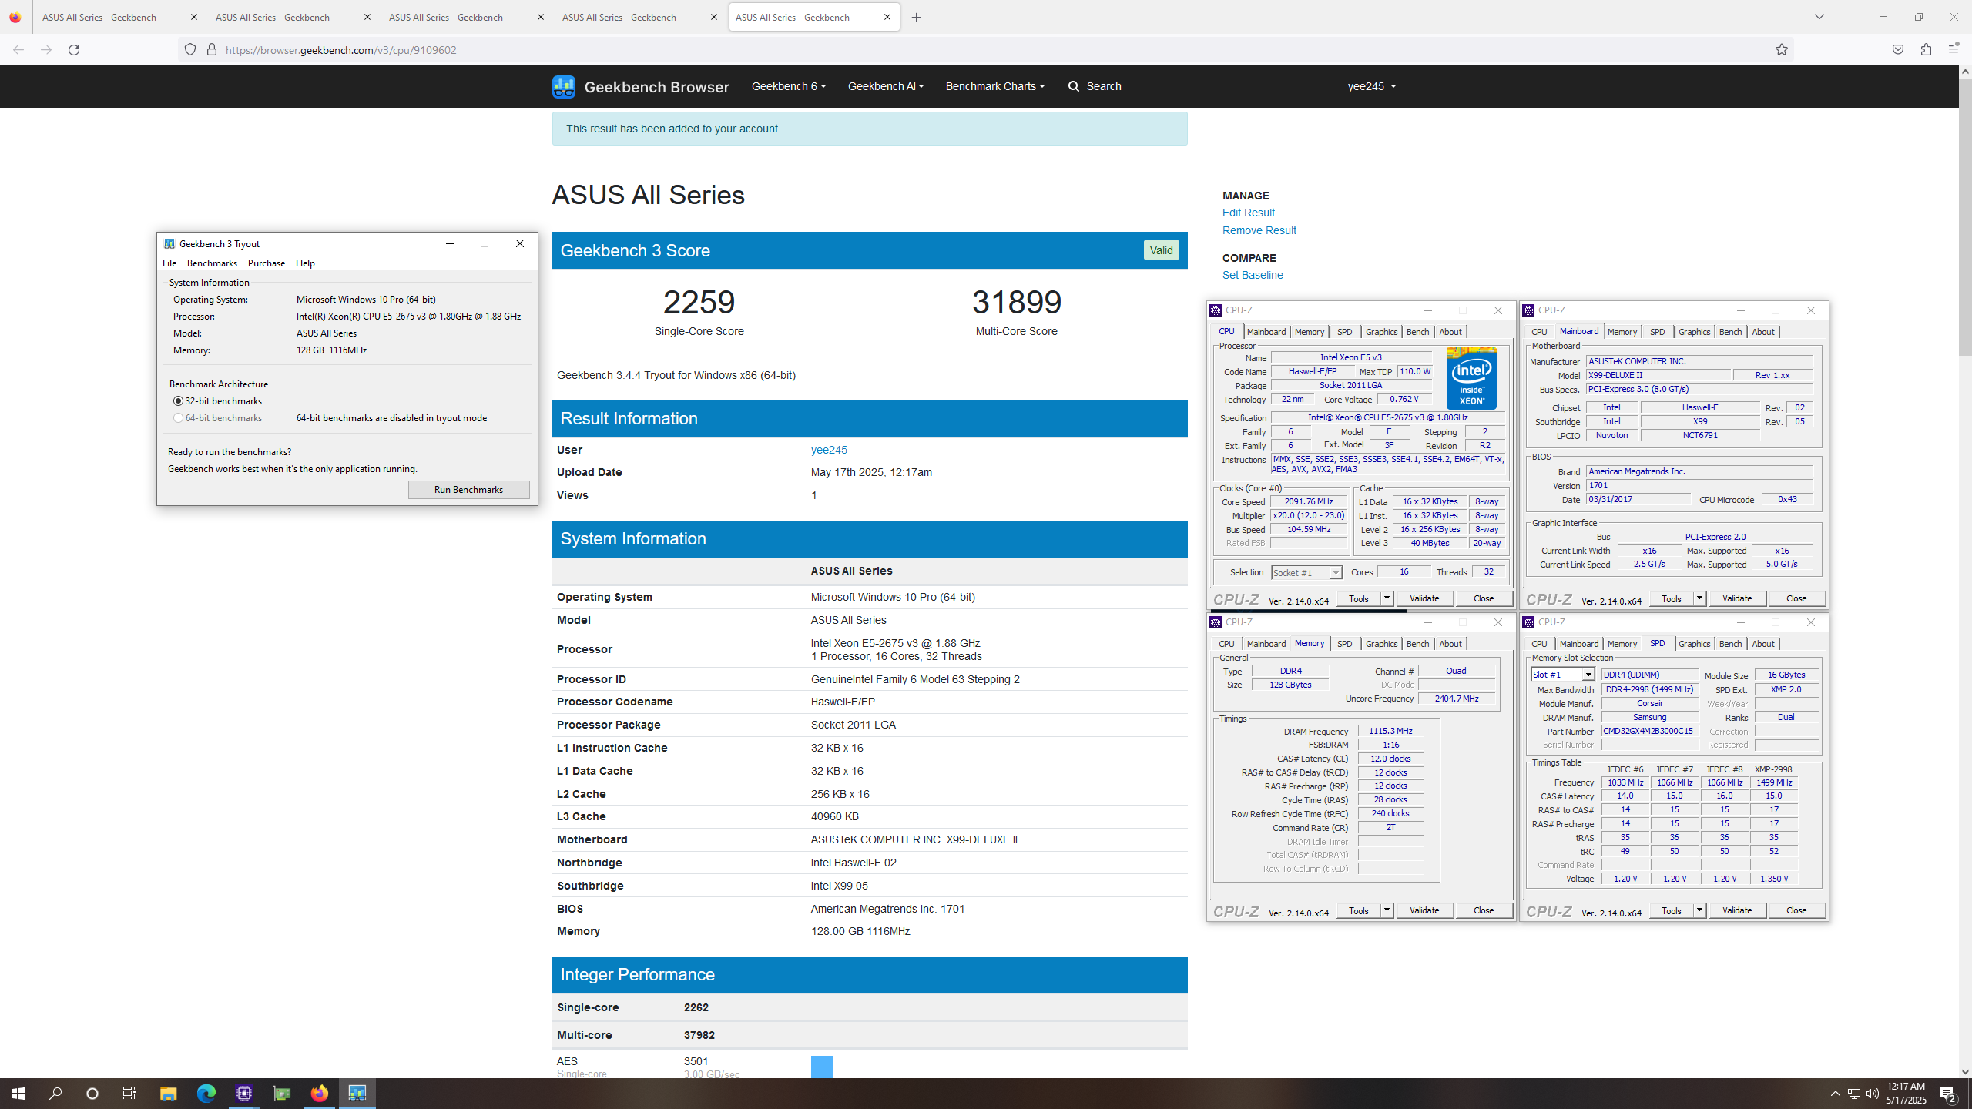Show hidden tray icons chevron
Viewport: 1972px width, 1109px height.
click(x=1836, y=1094)
